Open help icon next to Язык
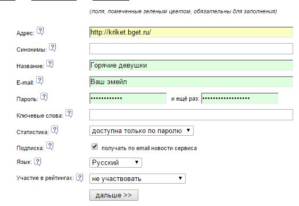 point(38,162)
